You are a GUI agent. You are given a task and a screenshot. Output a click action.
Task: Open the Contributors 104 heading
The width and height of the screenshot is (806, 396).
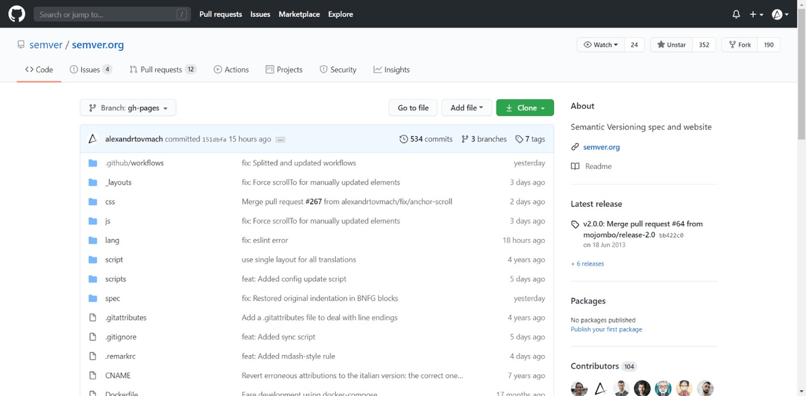pyautogui.click(x=603, y=366)
